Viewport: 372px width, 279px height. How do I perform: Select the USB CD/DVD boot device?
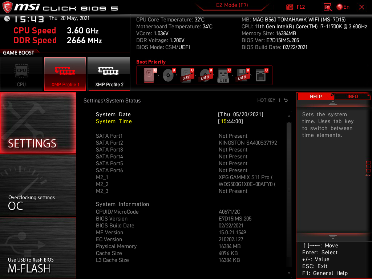click(x=206, y=75)
